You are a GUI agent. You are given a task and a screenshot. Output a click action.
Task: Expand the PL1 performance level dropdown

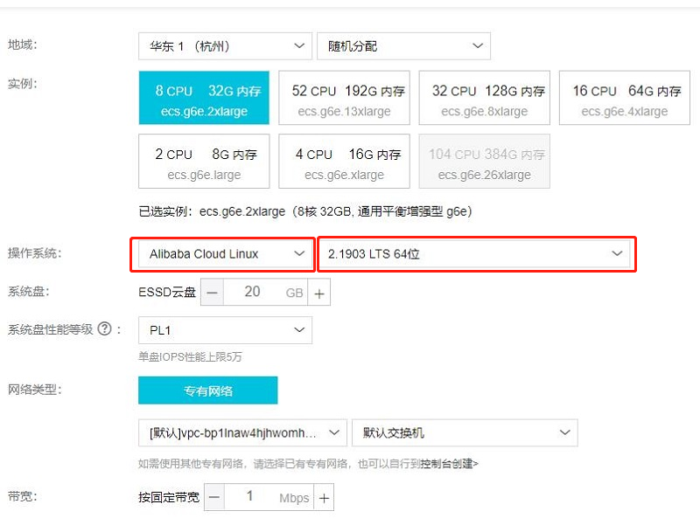point(225,330)
